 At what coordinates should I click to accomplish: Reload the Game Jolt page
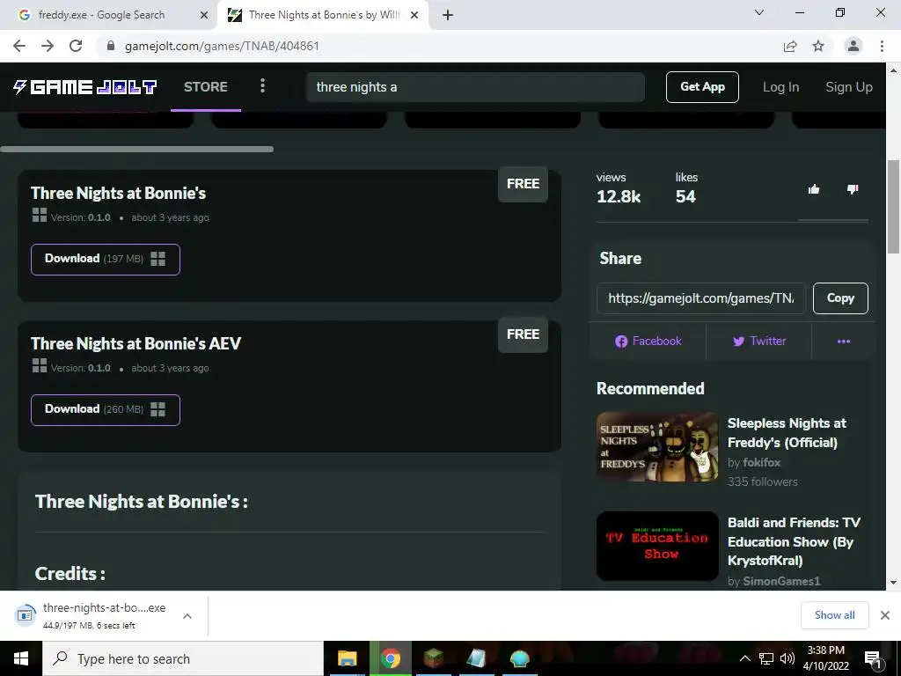[76, 46]
